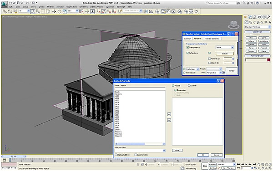Screen dimensions: 273x171
Task: Click the large Set Keys key icon
Action: click(x=205, y=166)
